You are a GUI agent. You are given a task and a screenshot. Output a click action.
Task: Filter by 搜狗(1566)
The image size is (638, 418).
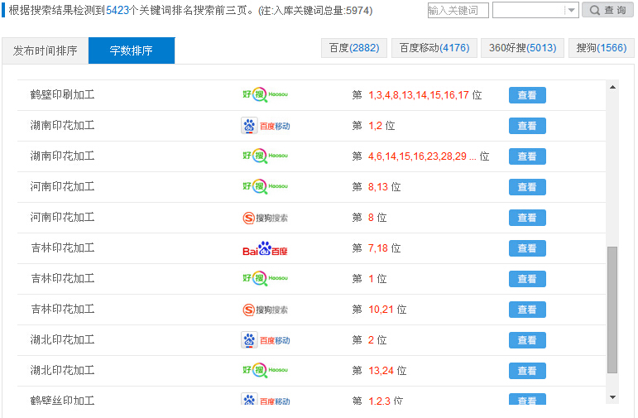click(x=602, y=48)
